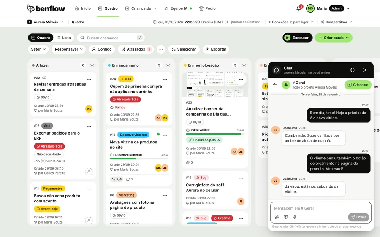Open the Início nav item
The image size is (380, 237).
tap(83, 8)
